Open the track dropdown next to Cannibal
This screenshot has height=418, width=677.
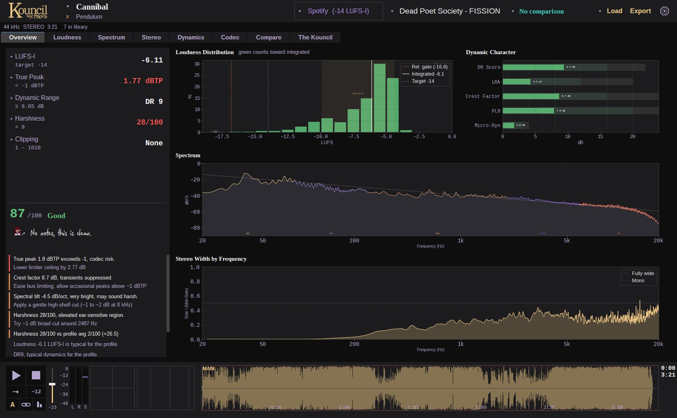(x=68, y=7)
